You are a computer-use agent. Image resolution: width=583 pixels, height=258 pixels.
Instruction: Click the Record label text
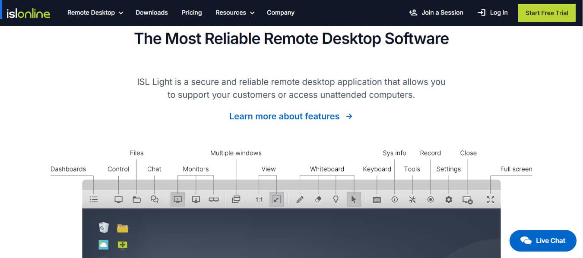[x=430, y=153]
